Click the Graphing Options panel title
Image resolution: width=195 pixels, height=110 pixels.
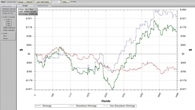point(7,6)
